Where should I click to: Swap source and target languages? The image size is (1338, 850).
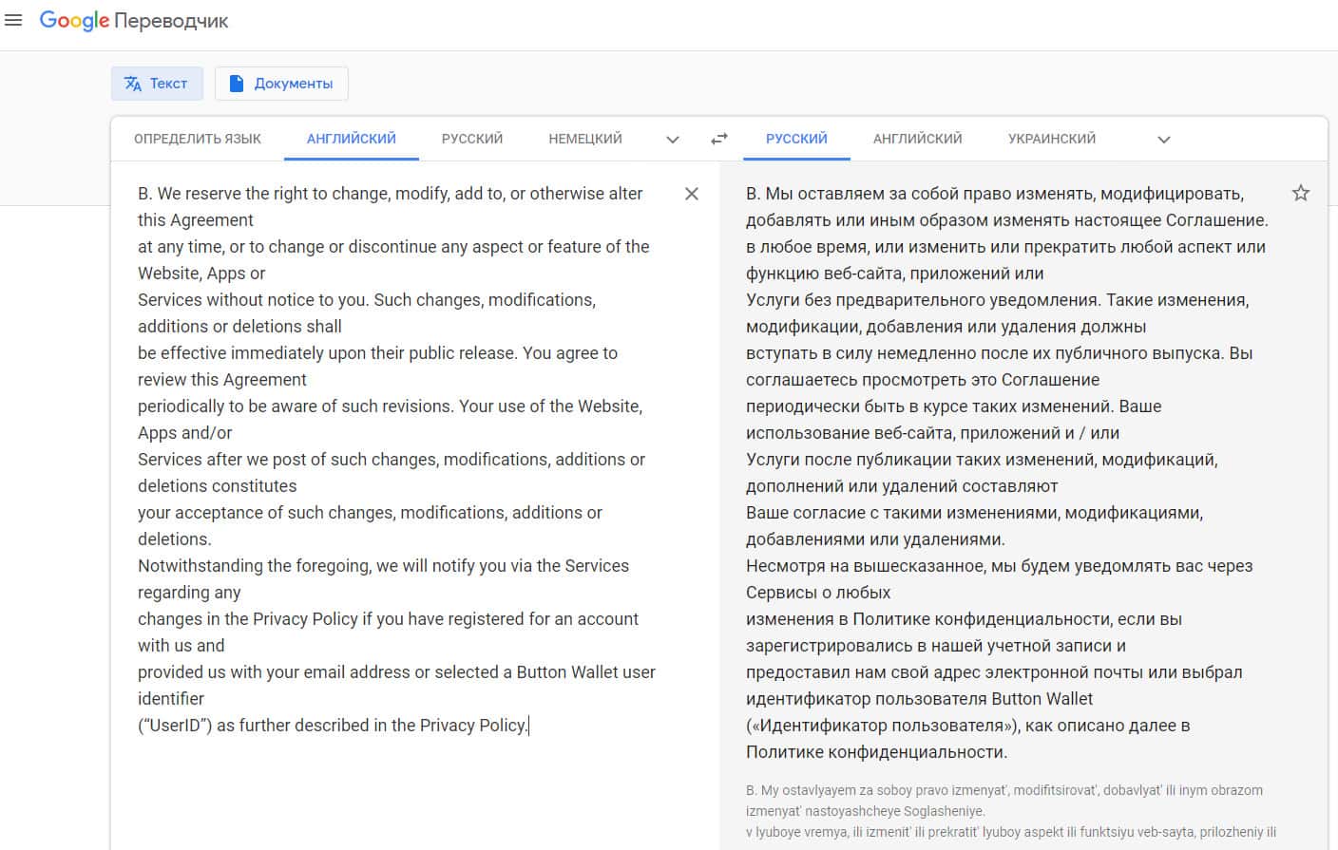coord(719,139)
